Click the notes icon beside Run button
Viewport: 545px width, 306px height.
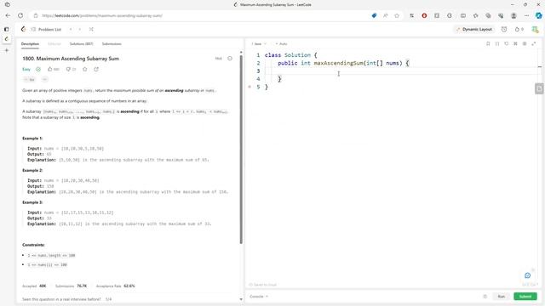point(485,297)
